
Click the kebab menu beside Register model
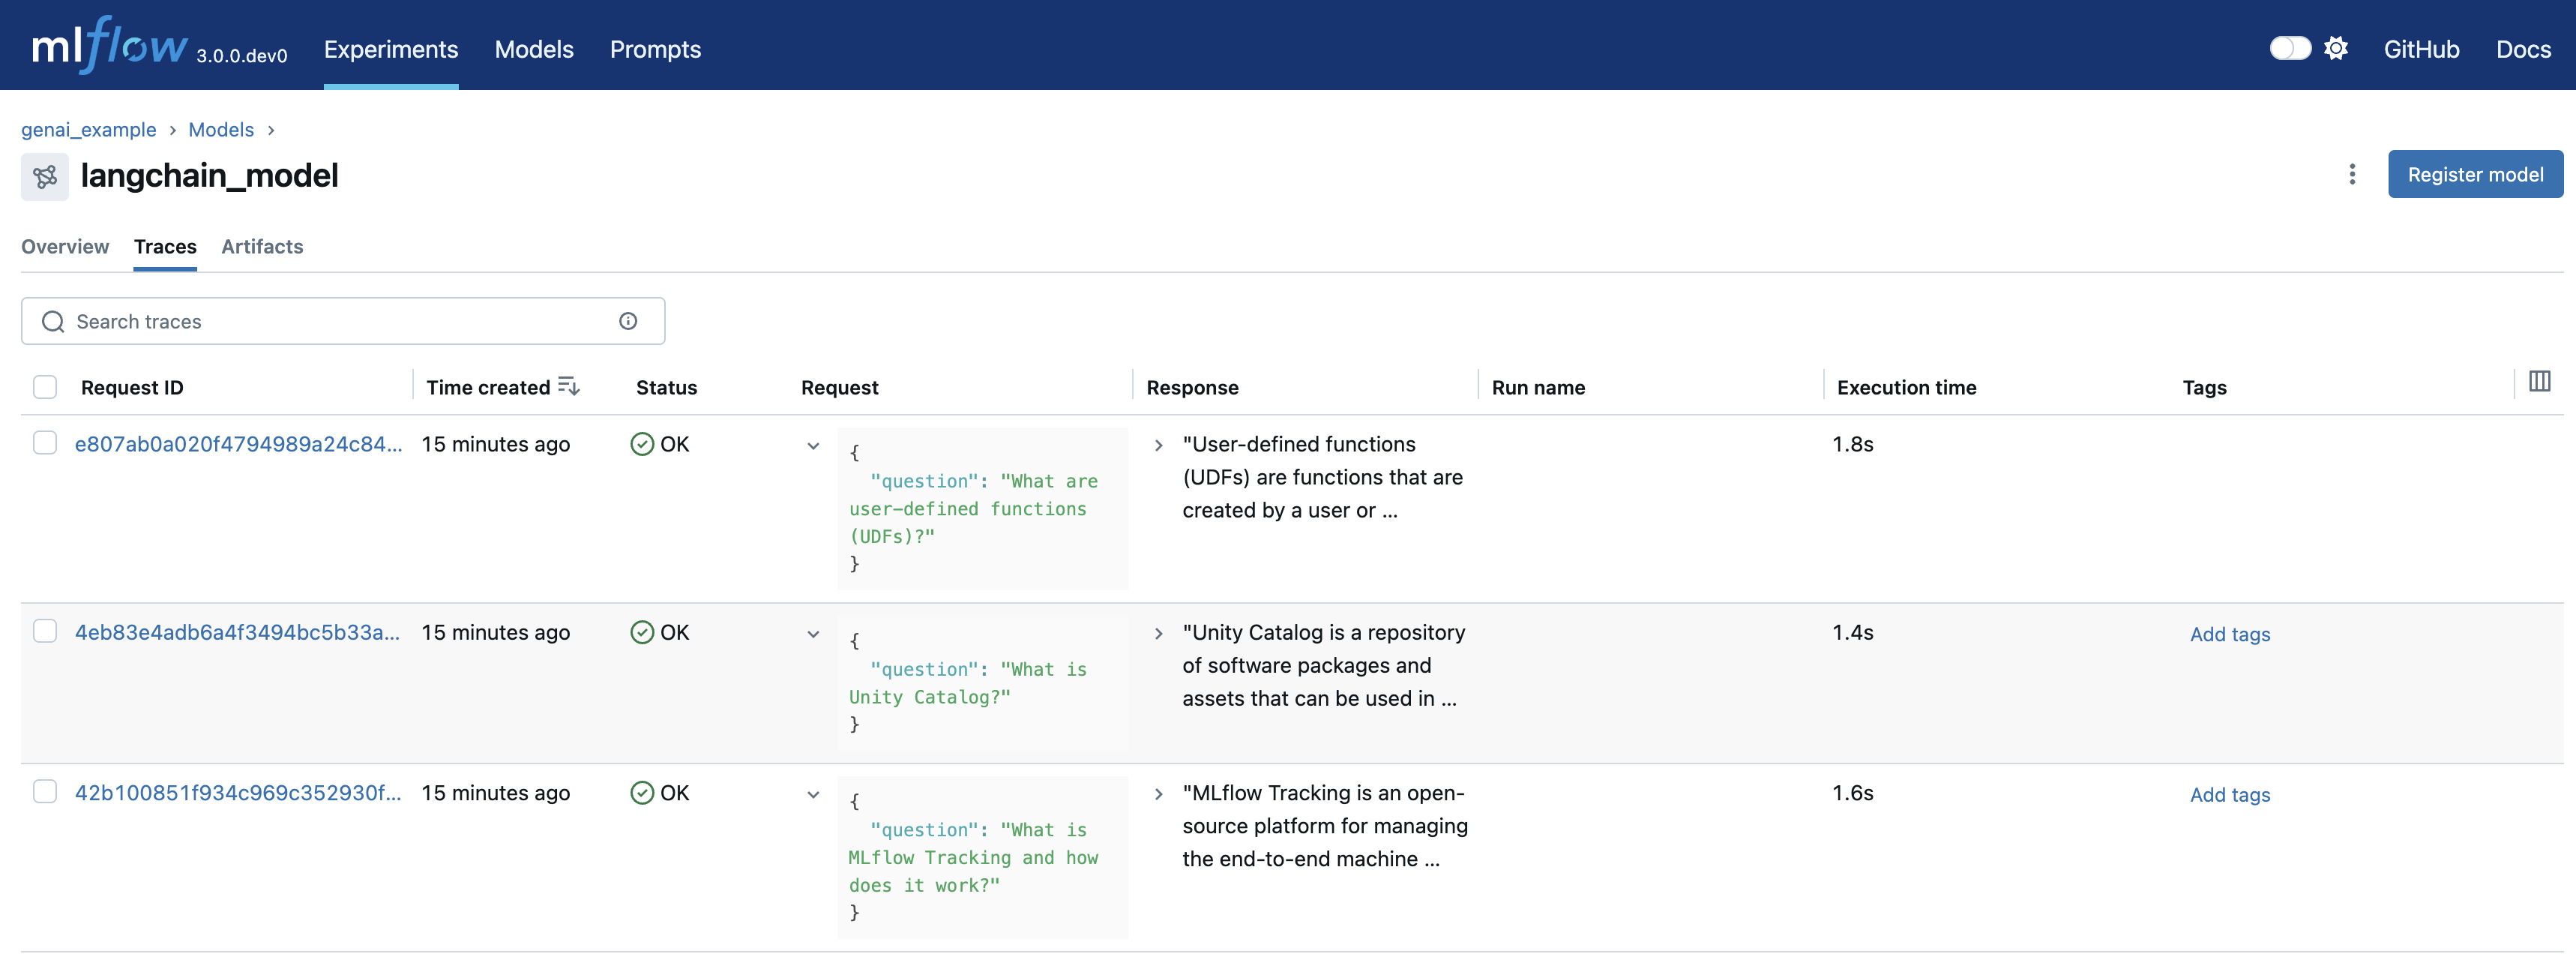(x=2352, y=174)
